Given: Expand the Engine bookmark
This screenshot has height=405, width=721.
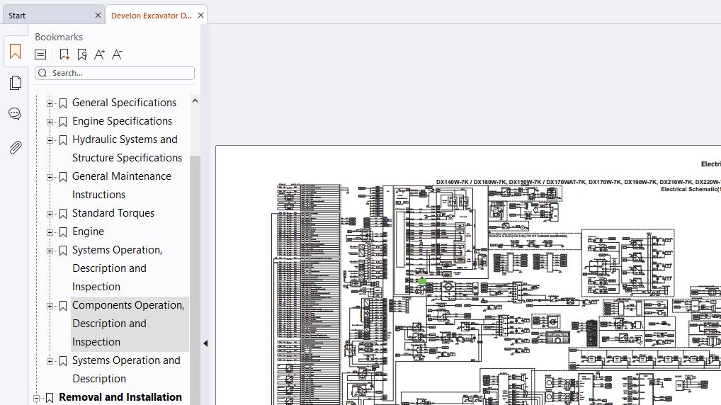Looking at the screenshot, I should (x=50, y=232).
